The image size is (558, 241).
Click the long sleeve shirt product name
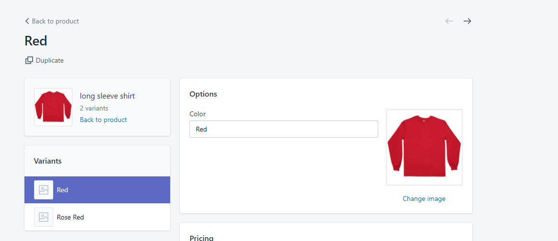tap(107, 96)
